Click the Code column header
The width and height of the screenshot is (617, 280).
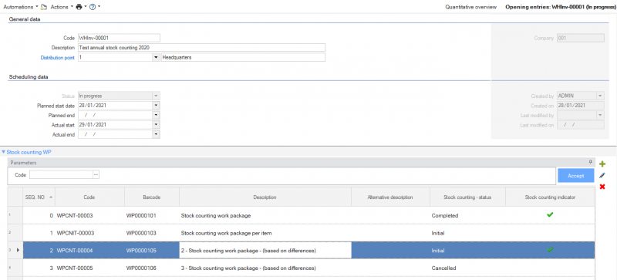pyautogui.click(x=89, y=197)
